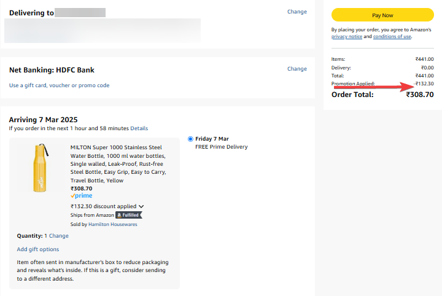Image resolution: width=442 pixels, height=296 pixels.
Task: Change the delivery address
Action: 297,12
